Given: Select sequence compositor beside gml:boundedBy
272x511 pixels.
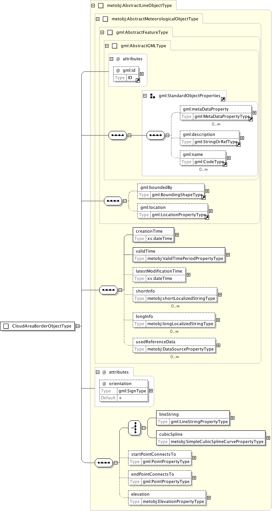Looking at the screenshot, I should pyautogui.click(x=113, y=201).
